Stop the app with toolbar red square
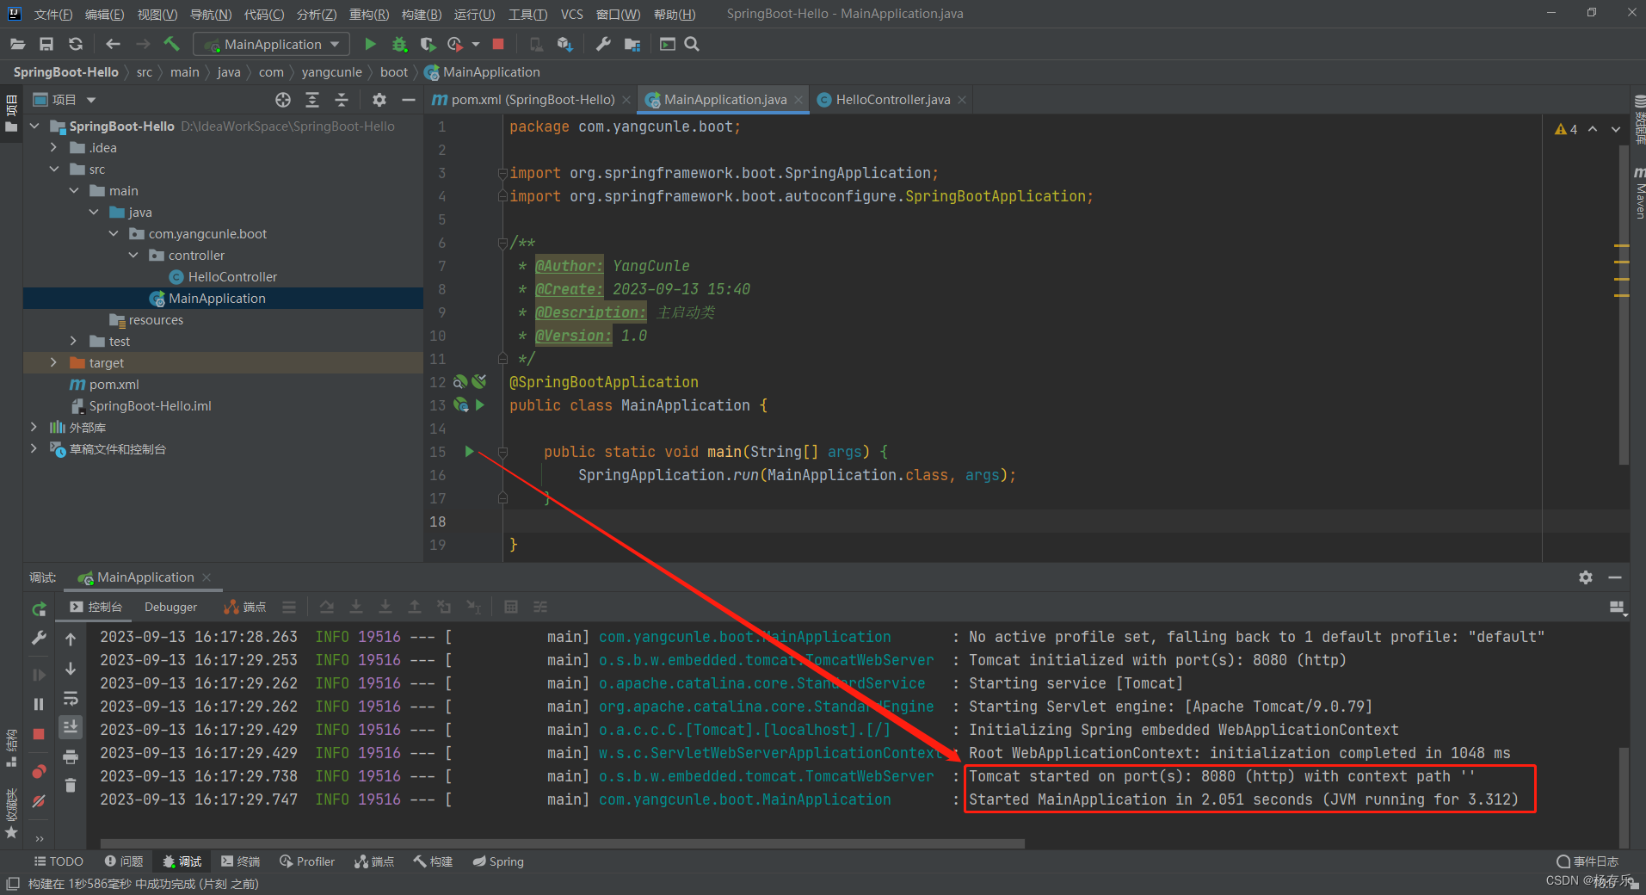This screenshot has width=1646, height=895. [498, 44]
